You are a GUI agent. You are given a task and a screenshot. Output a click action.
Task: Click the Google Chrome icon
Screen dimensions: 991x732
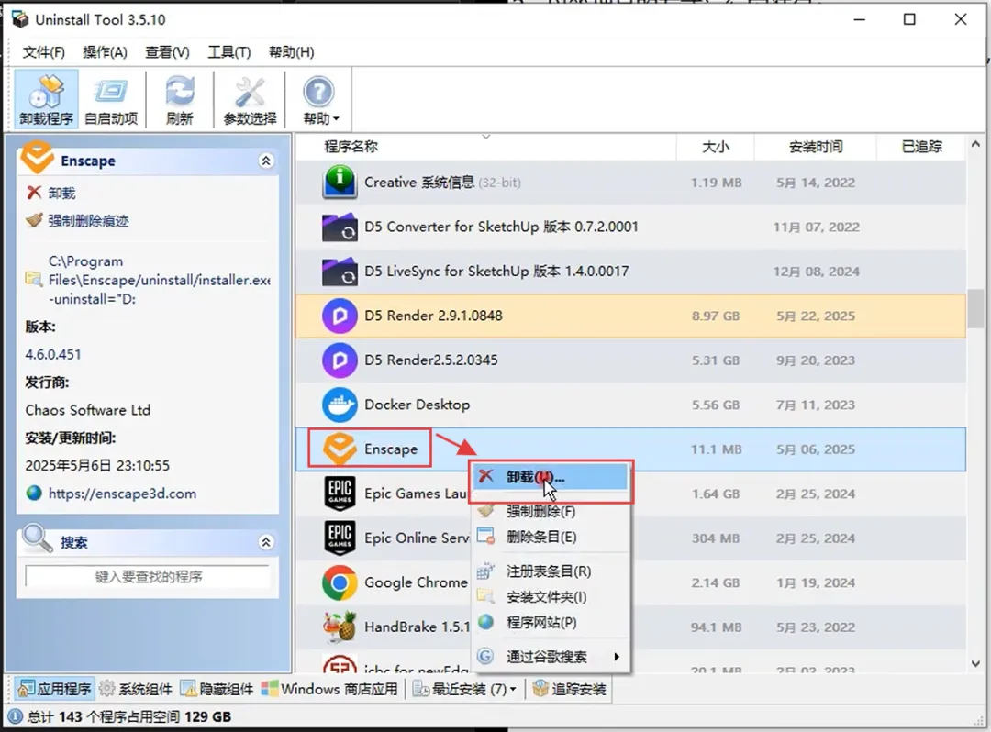tap(340, 582)
